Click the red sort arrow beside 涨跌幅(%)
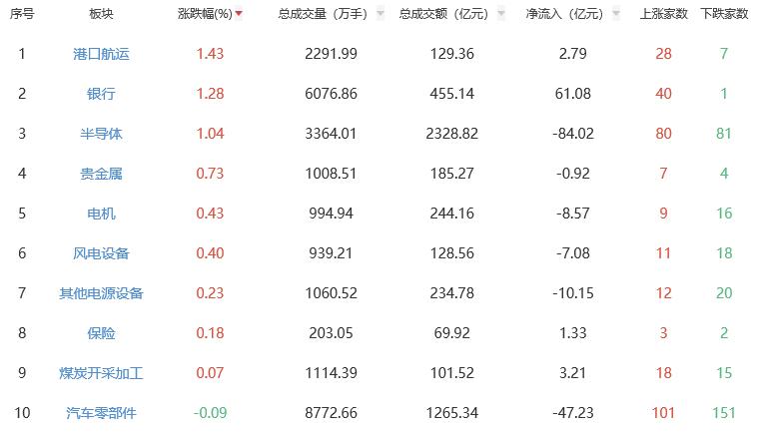 coord(239,15)
